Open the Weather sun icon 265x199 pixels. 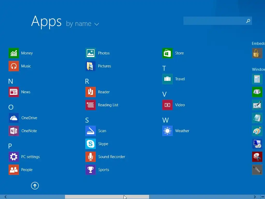click(x=167, y=131)
